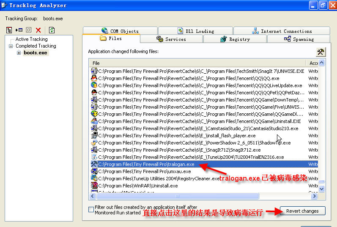Click the QQGameDl file icon

[x=94, y=114]
